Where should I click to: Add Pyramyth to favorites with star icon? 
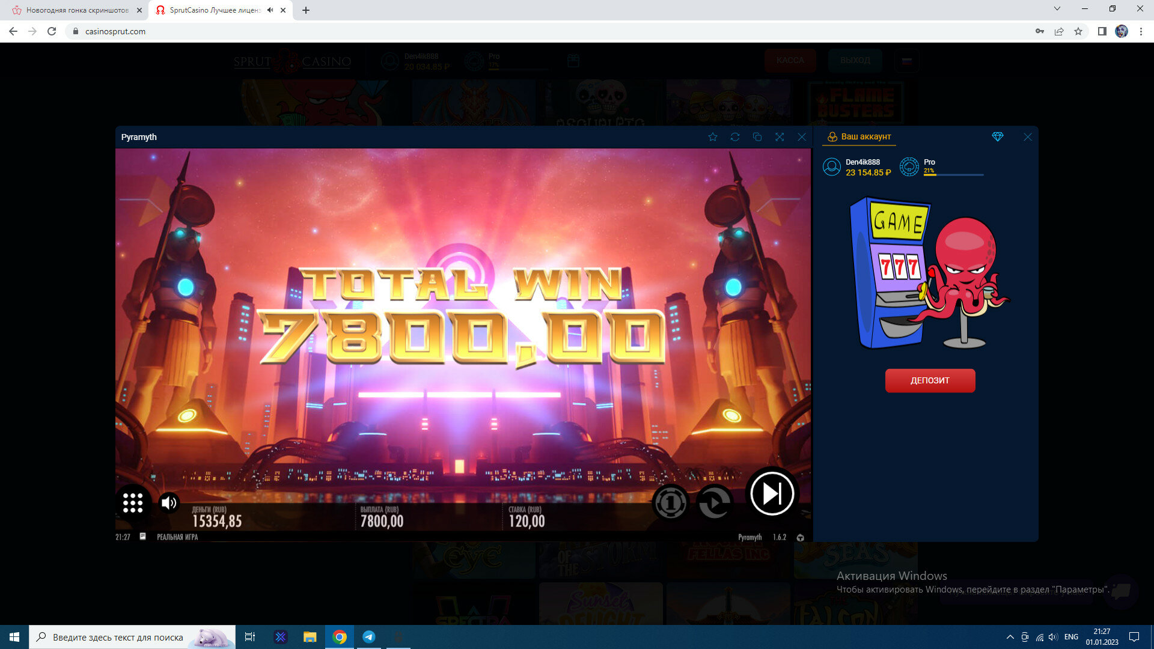point(713,137)
